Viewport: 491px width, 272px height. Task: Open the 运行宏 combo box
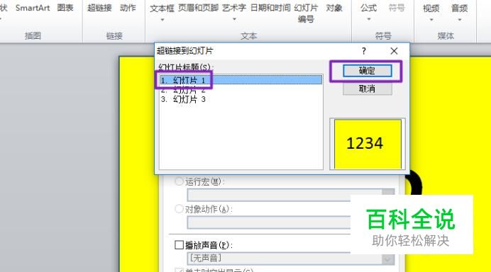coord(291,195)
